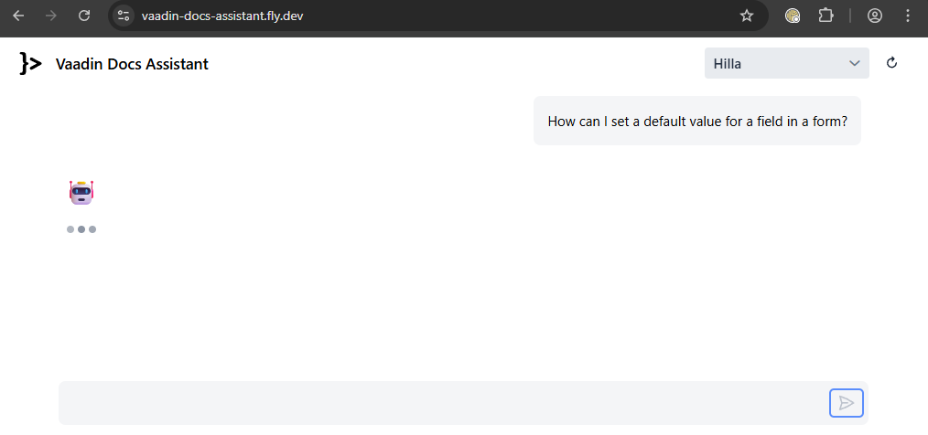Open the Chrome three-dot menu

pos(908,16)
